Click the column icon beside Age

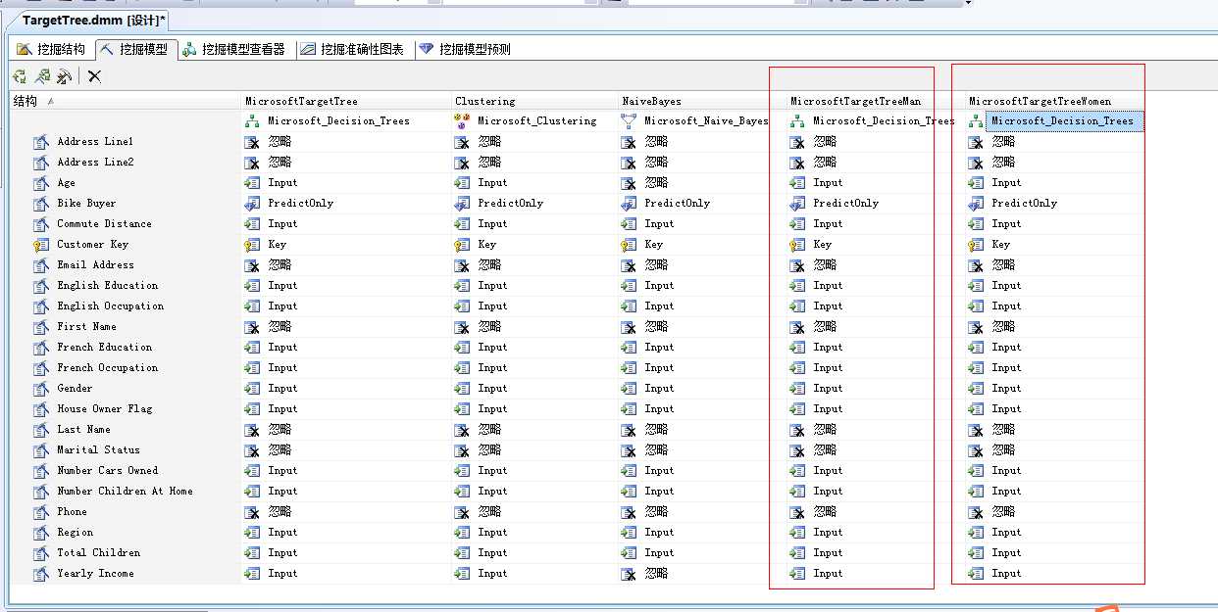pyautogui.click(x=40, y=183)
